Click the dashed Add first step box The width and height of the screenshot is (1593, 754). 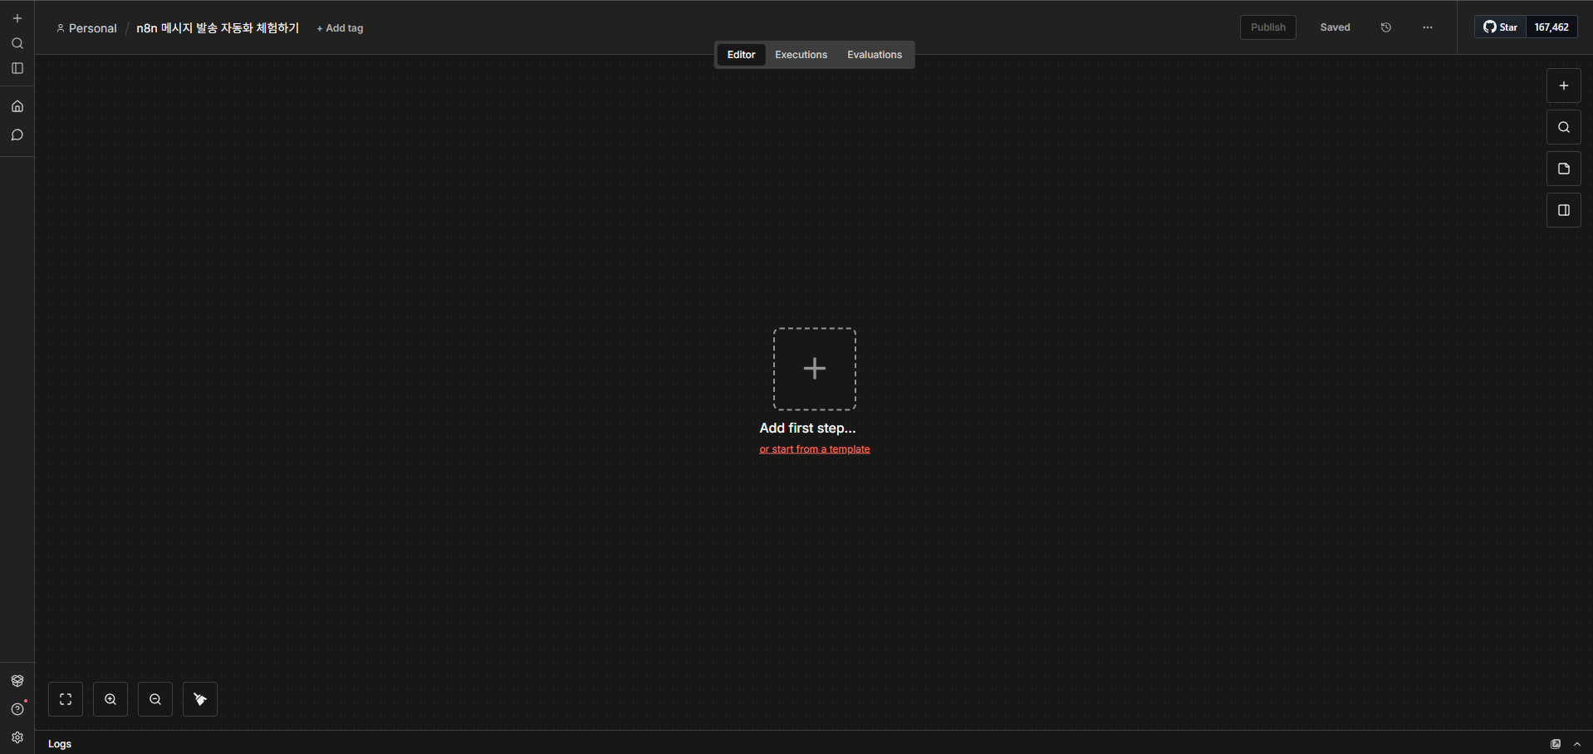pyautogui.click(x=814, y=369)
